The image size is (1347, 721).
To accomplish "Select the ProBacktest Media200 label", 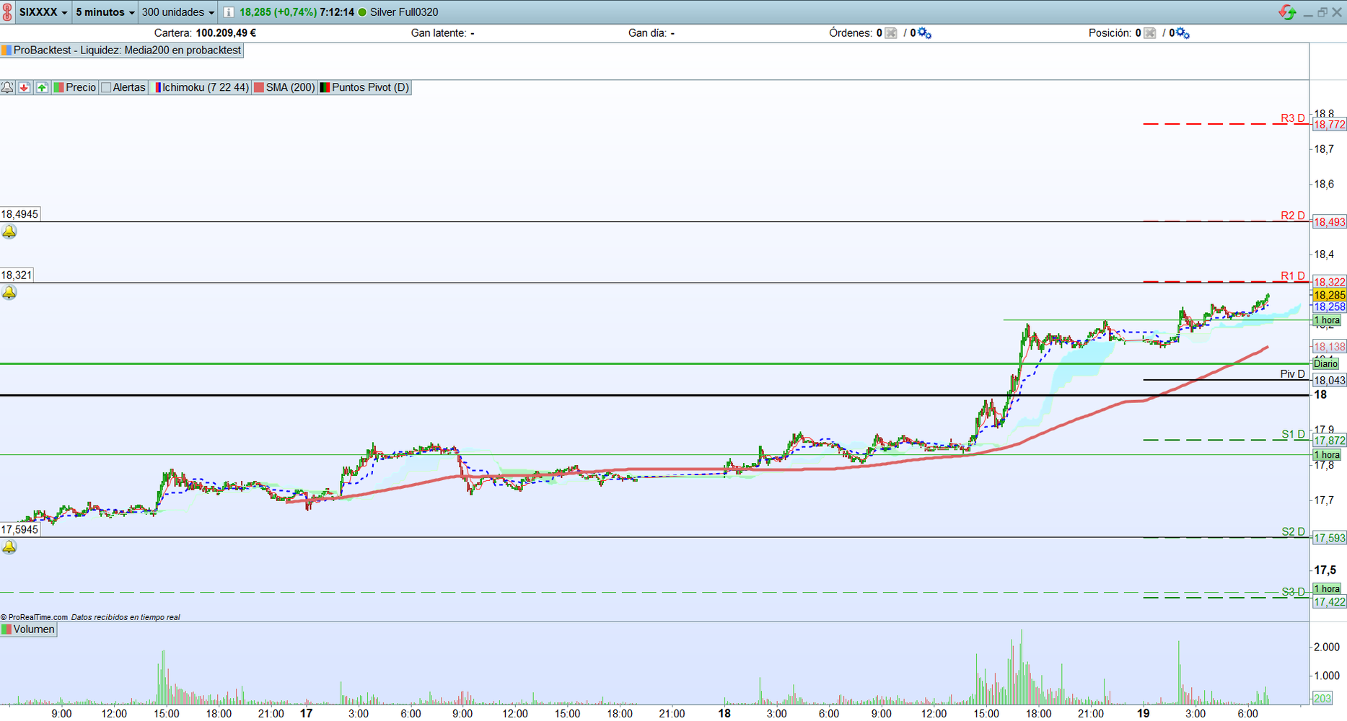I will click(122, 50).
